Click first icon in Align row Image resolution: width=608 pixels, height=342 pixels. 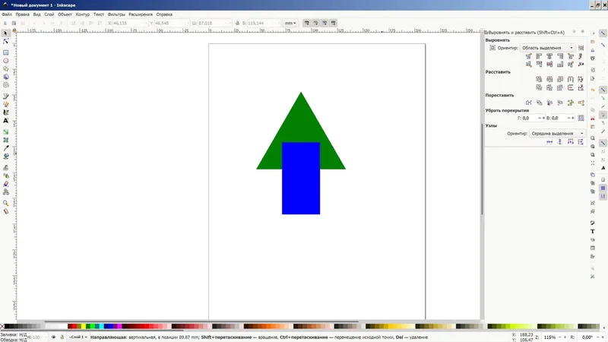click(528, 56)
